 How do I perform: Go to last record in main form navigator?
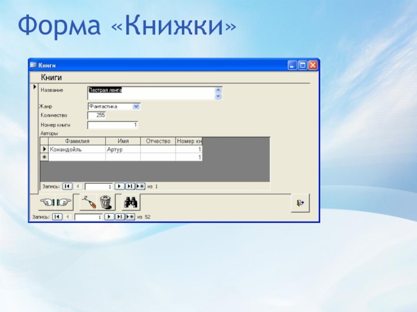coord(120,217)
